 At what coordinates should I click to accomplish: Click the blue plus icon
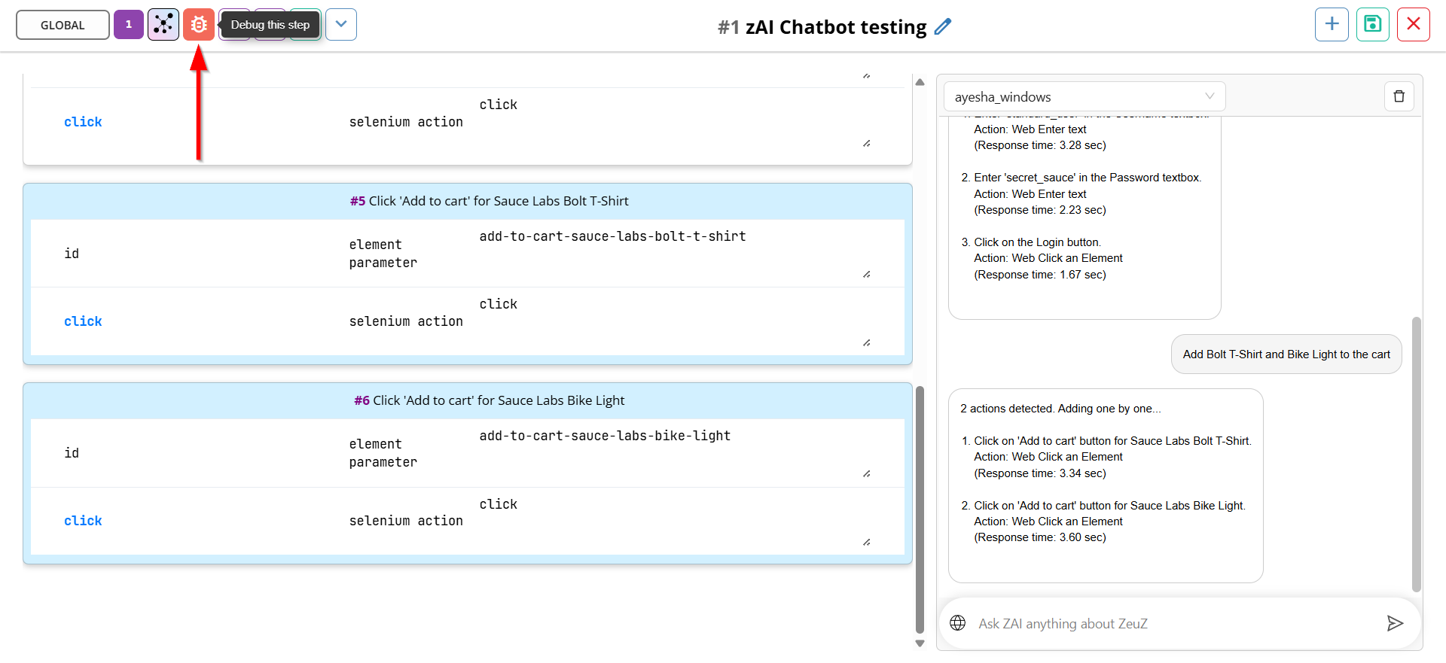(x=1332, y=24)
